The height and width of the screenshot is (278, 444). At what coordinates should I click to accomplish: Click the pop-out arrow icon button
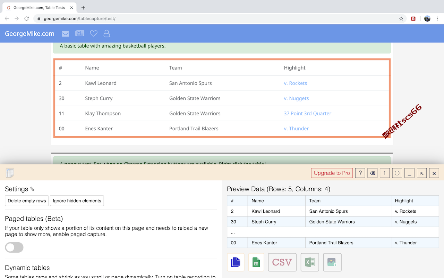coord(422,173)
